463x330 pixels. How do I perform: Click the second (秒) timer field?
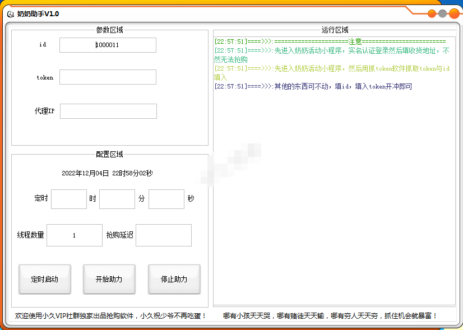[x=166, y=199]
